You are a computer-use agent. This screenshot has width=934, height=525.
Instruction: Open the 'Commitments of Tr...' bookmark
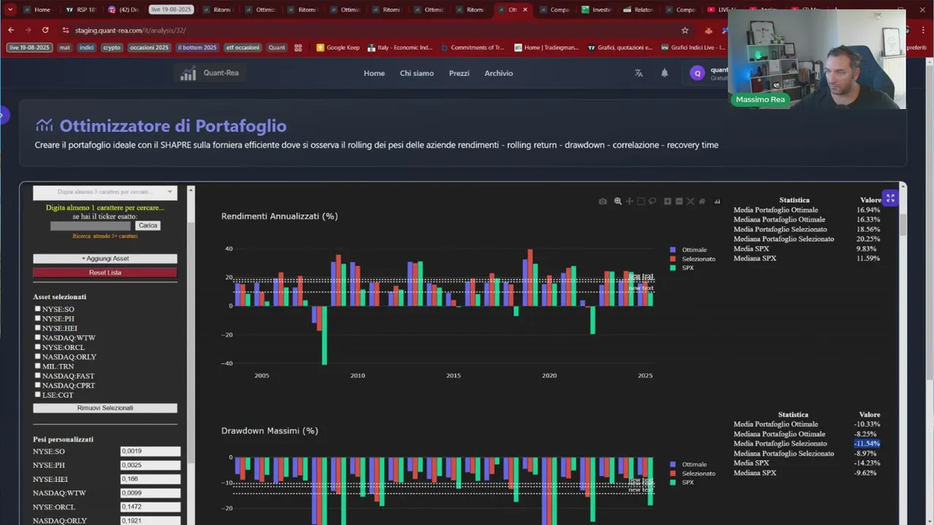click(x=472, y=47)
